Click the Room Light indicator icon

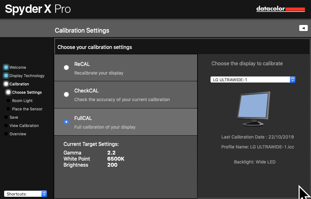click(8, 100)
